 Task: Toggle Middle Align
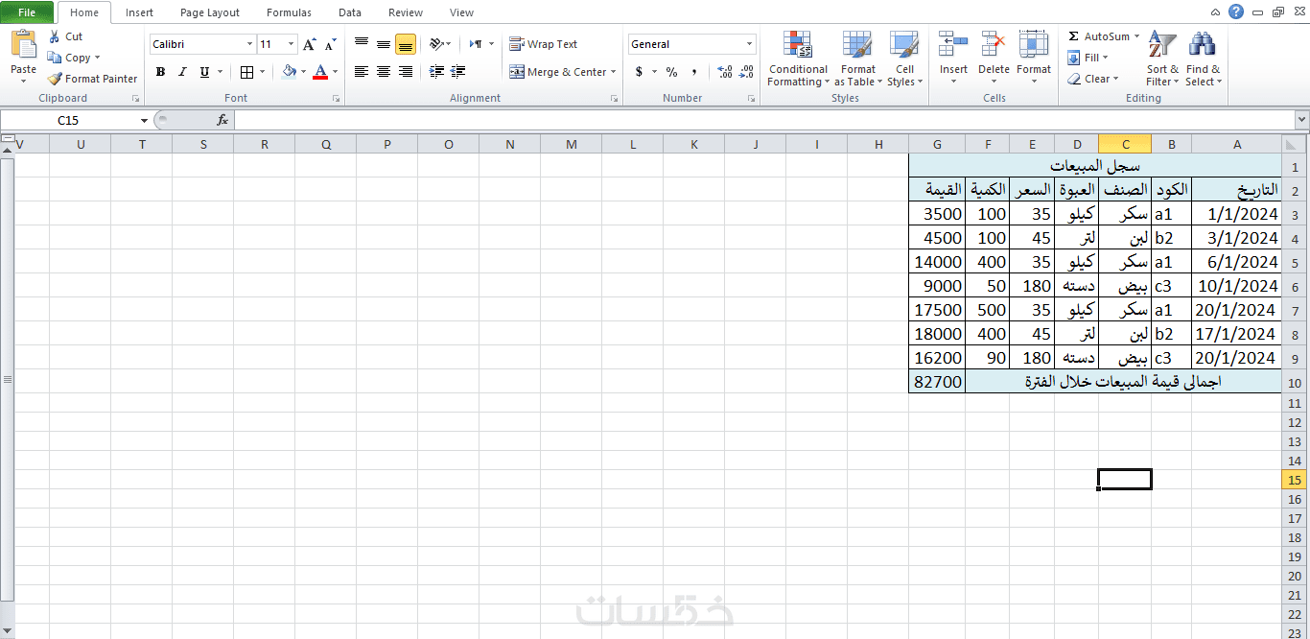tap(384, 44)
